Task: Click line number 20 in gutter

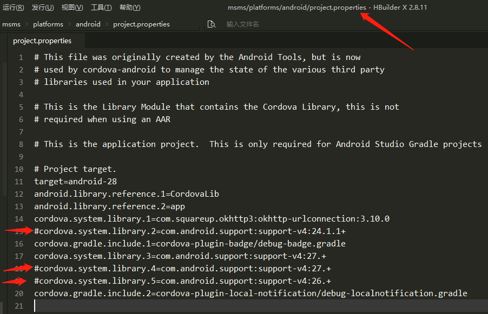Action: (x=19, y=293)
